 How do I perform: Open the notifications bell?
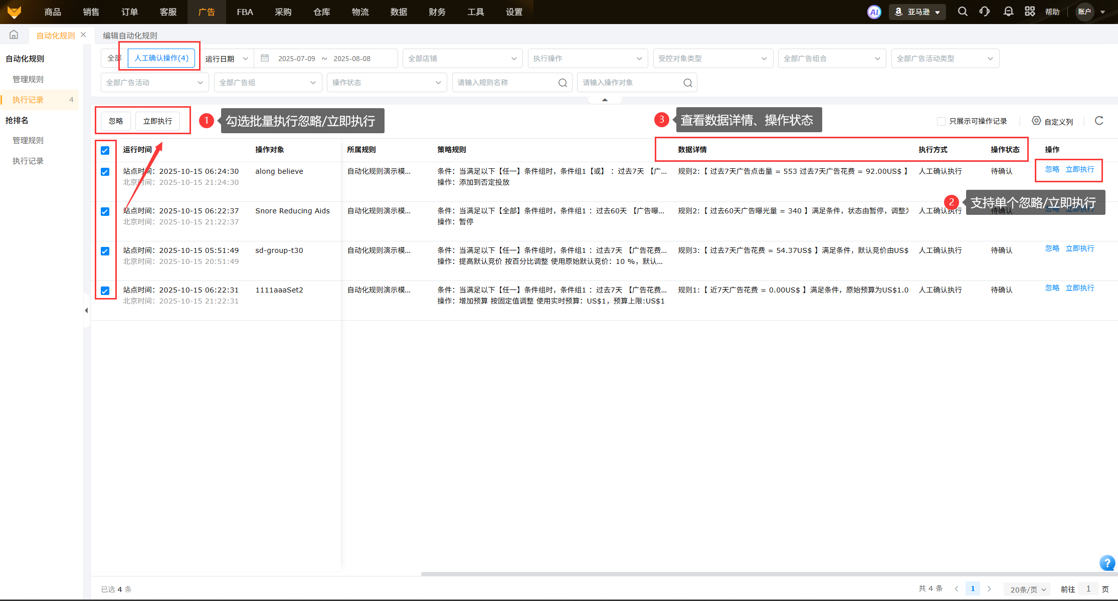tap(1008, 12)
